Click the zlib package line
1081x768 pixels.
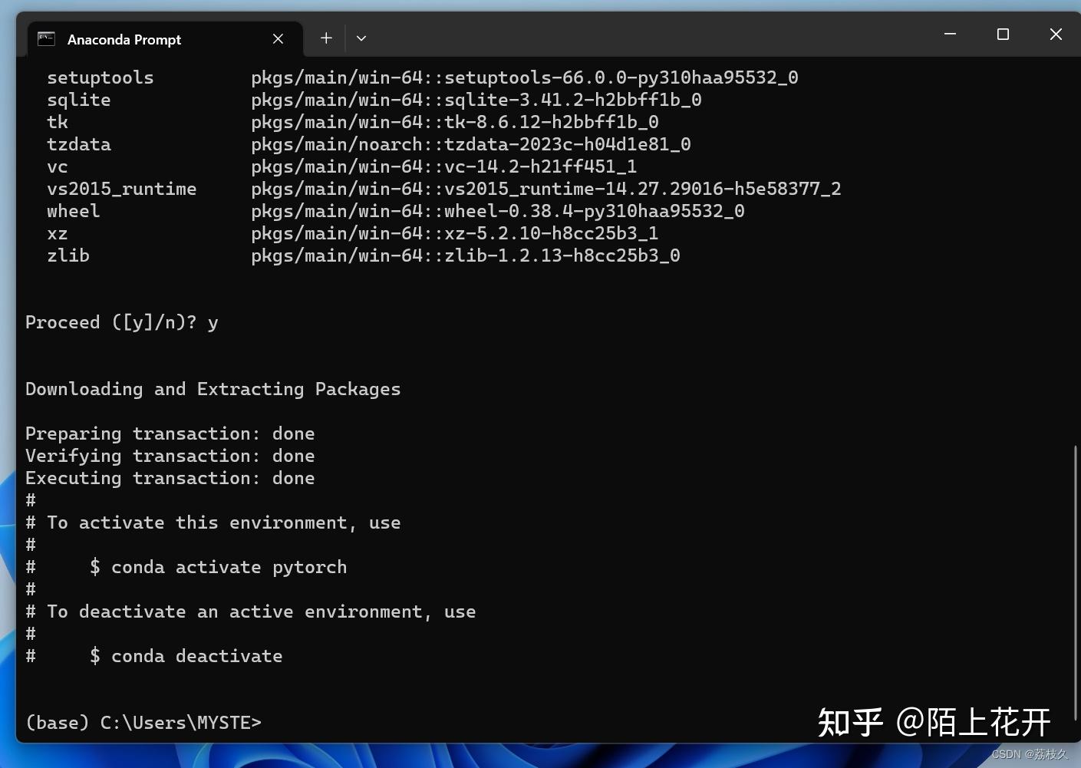pos(68,255)
